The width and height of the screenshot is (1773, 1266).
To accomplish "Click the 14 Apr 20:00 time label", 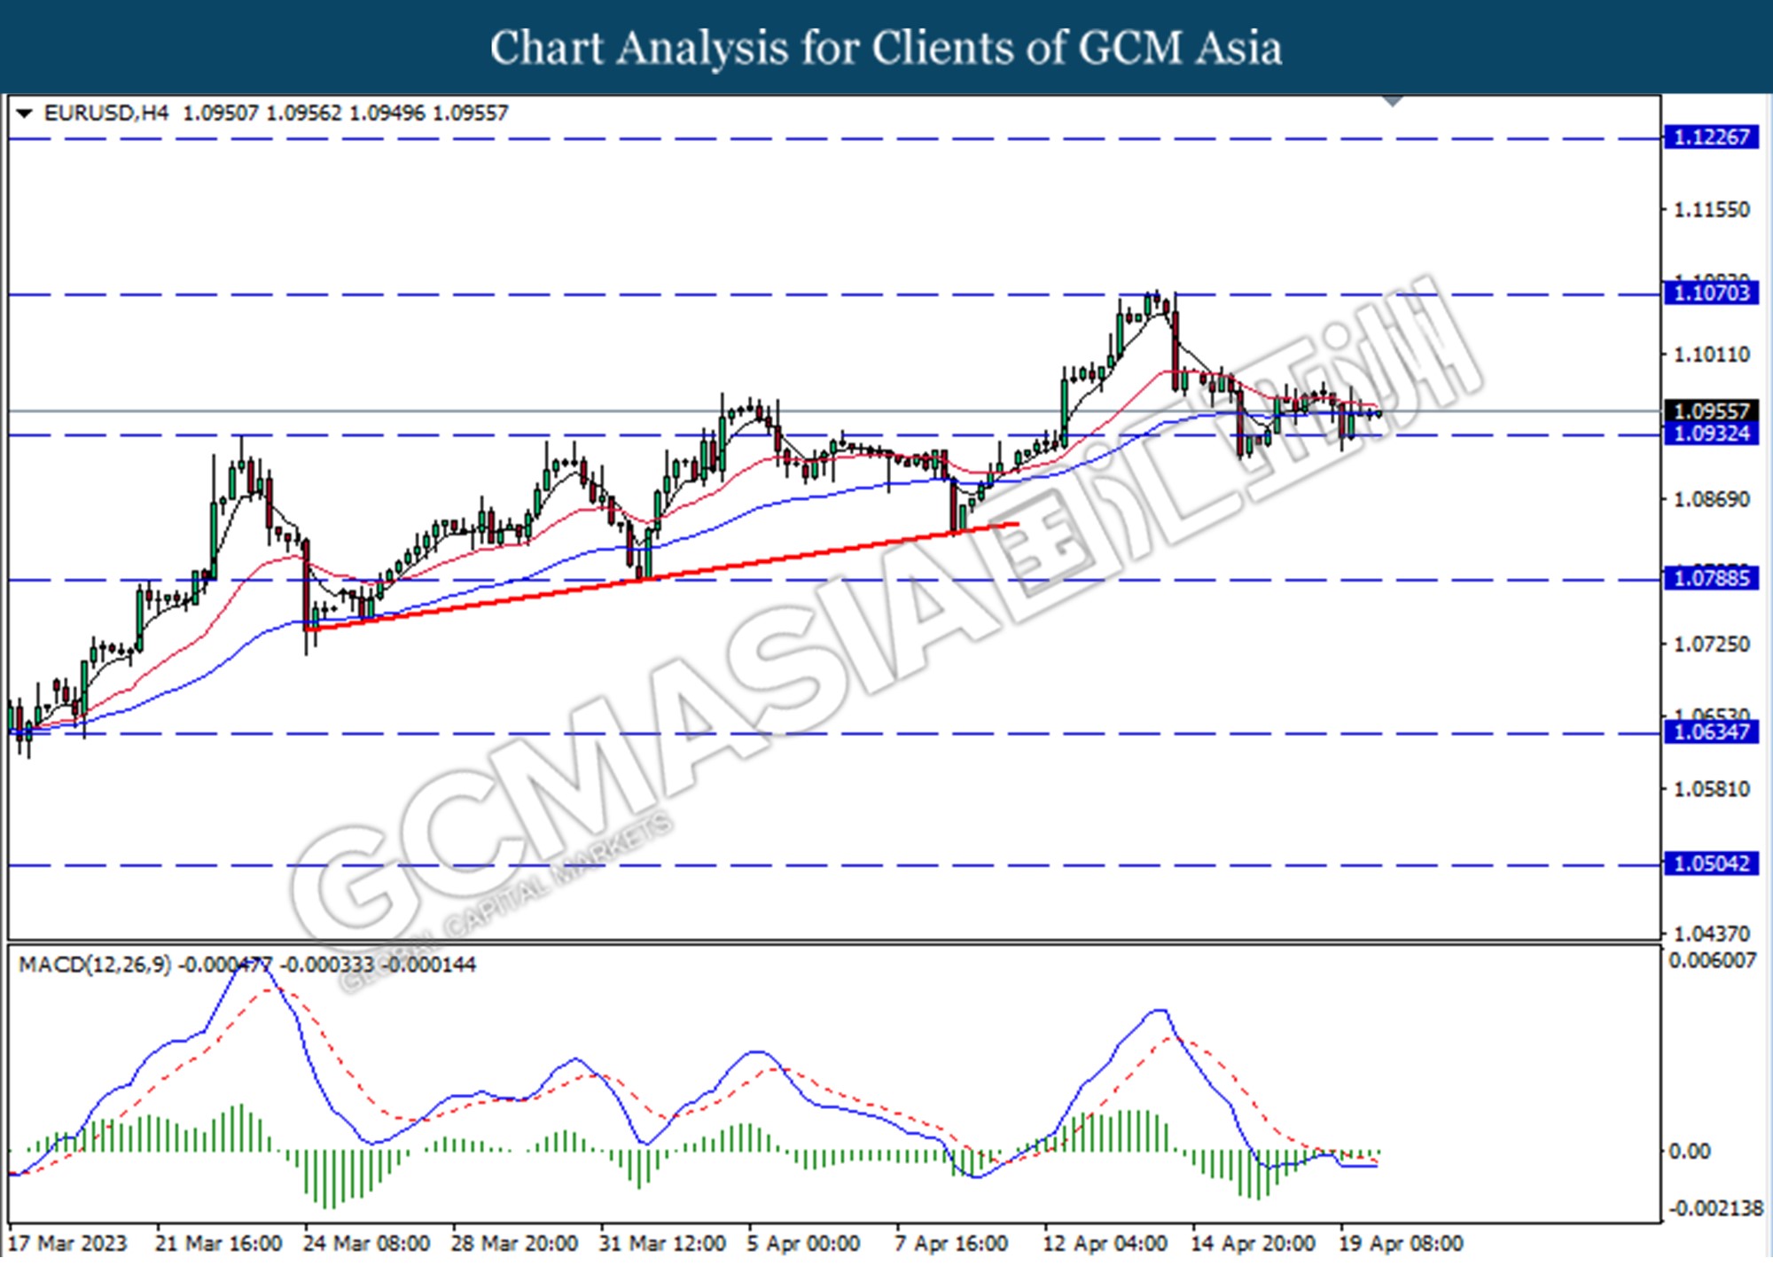I will coord(1253,1244).
